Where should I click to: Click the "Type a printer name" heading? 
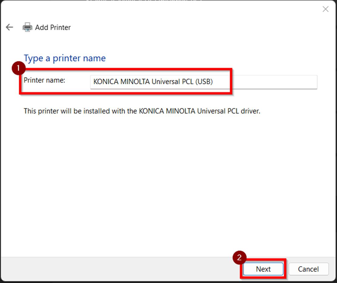pos(65,58)
